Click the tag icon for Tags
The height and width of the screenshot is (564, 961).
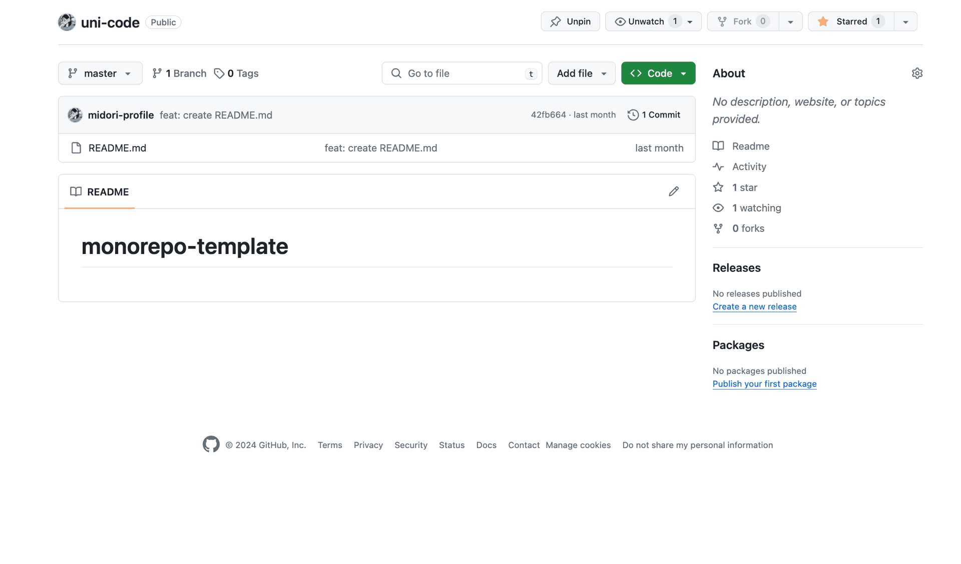[x=219, y=73]
